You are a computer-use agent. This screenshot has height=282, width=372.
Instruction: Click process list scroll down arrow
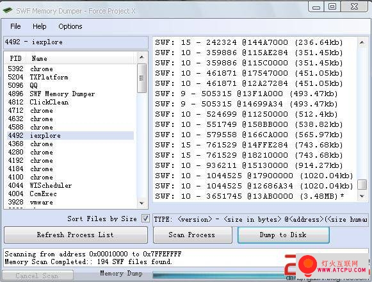point(142,203)
